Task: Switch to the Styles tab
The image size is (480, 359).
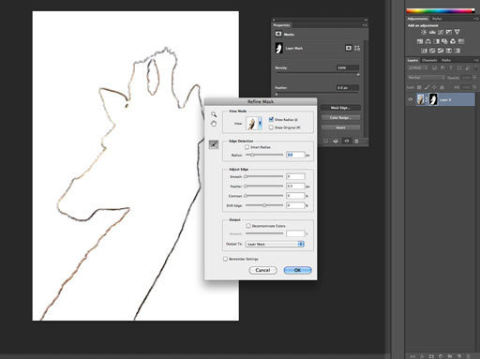Action: point(437,19)
